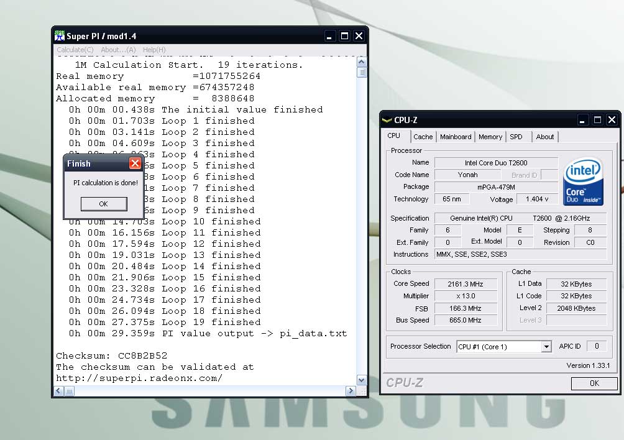Click the Version 1.33.1 text
This screenshot has height=440, width=624.
pyautogui.click(x=588, y=365)
